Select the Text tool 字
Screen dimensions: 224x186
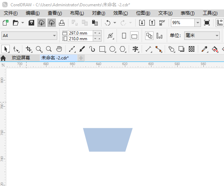coord(135,49)
